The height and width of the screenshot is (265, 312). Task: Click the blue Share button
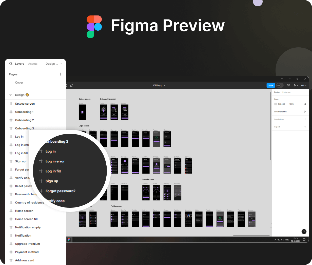pos(271,85)
